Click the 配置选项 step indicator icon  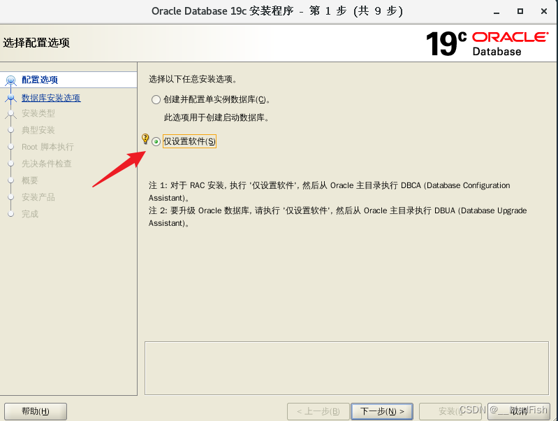point(10,80)
